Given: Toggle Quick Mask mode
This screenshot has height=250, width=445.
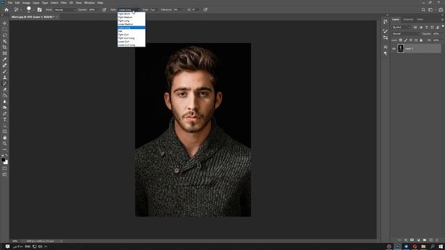Looking at the screenshot, I should (x=5, y=168).
